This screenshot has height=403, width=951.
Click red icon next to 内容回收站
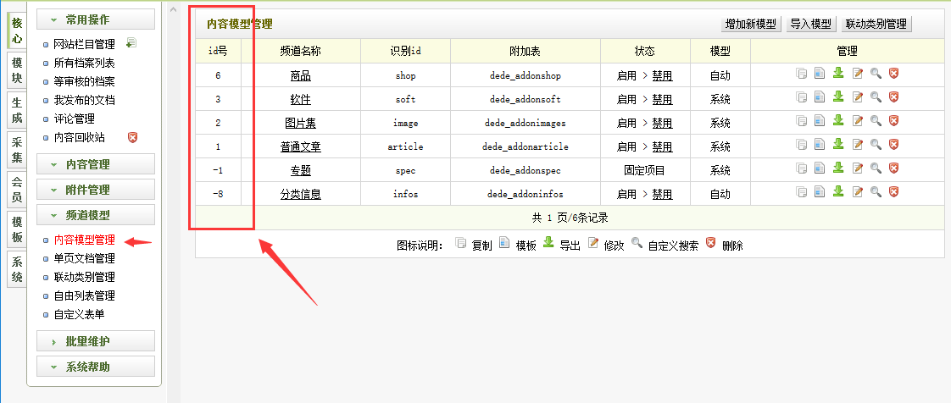coord(131,137)
